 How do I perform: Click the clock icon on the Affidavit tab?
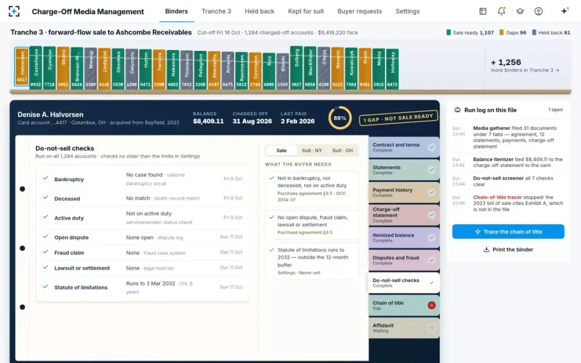click(x=431, y=328)
